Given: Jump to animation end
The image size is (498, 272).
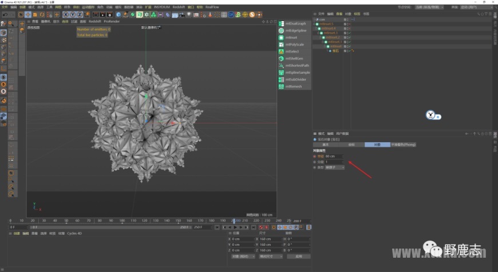Looking at the screenshot, I should point(254,227).
